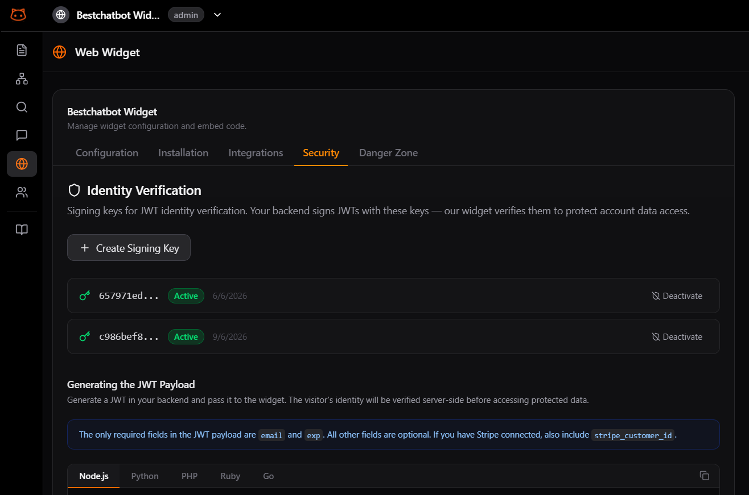Copy the code sample with the copy icon
Viewport: 749px width, 495px height.
click(704, 476)
